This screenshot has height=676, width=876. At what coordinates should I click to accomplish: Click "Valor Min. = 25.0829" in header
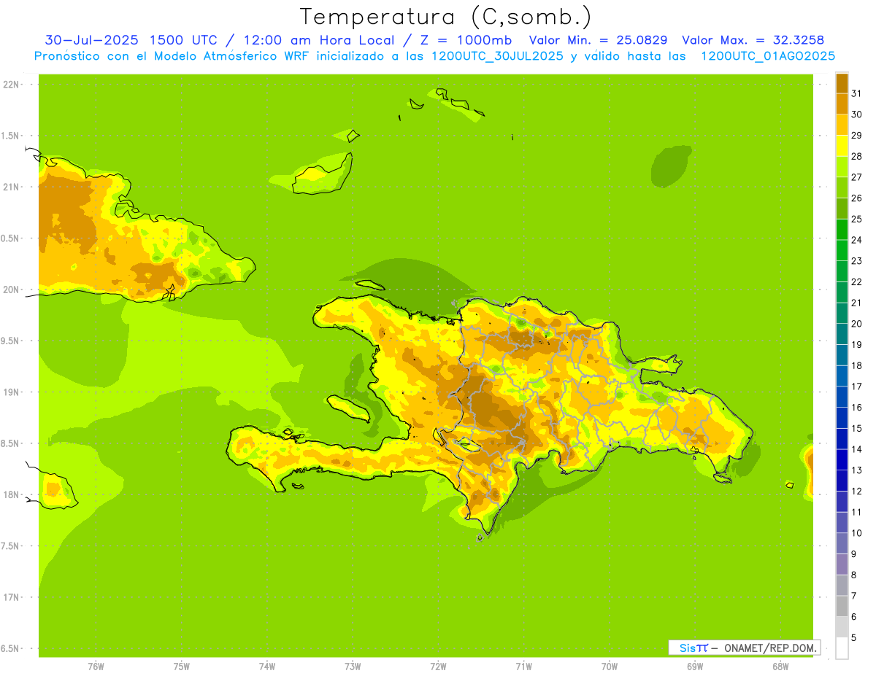(x=598, y=40)
